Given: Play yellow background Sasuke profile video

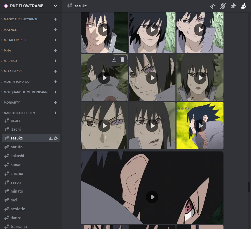Looking at the screenshot, I should [x=200, y=126].
